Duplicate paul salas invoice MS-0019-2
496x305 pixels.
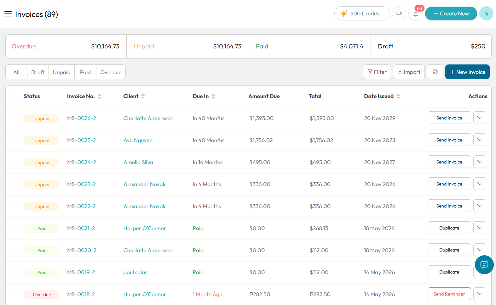pos(449,272)
